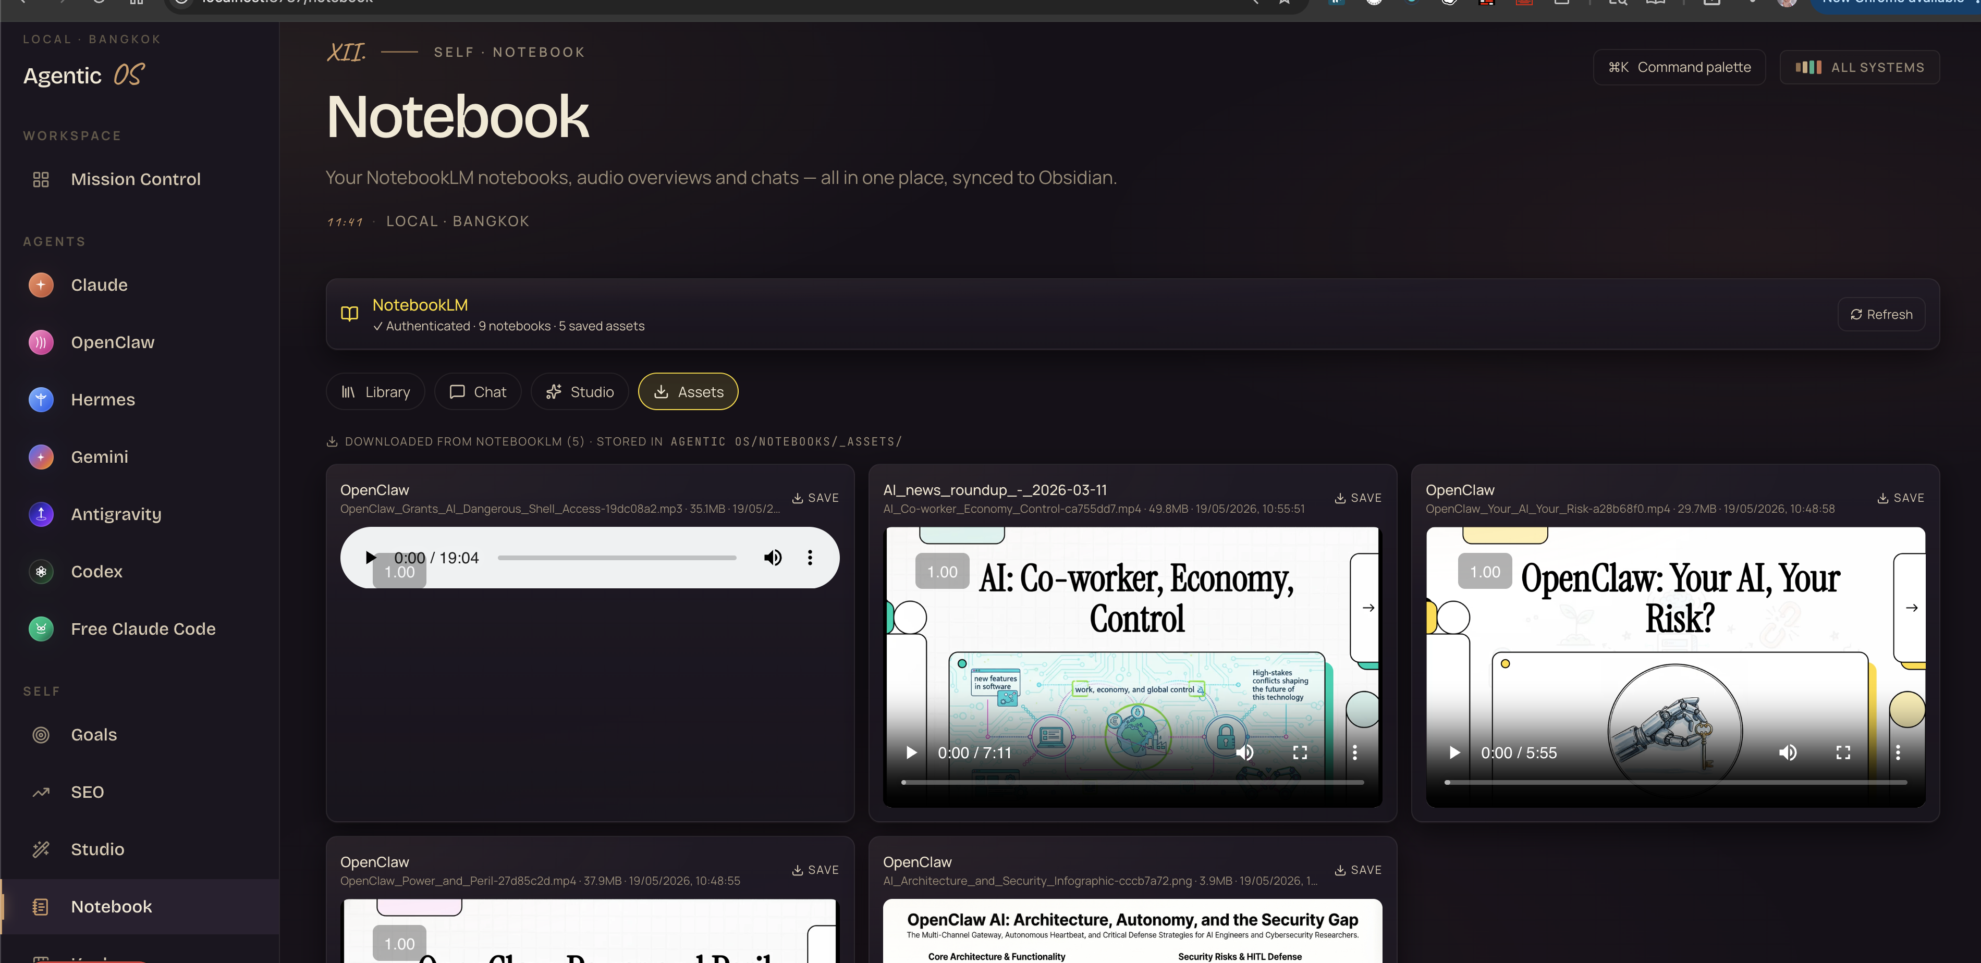This screenshot has width=1981, height=963.
Task: Switch to the Chat tab
Action: [478, 392]
